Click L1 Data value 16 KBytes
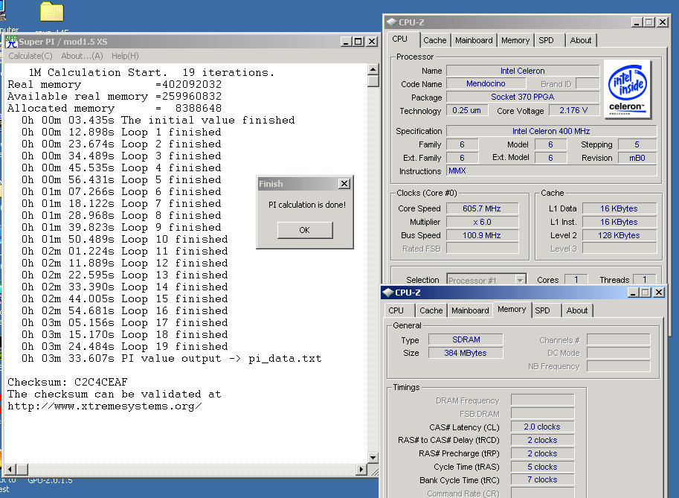The image size is (679, 498). click(620, 208)
